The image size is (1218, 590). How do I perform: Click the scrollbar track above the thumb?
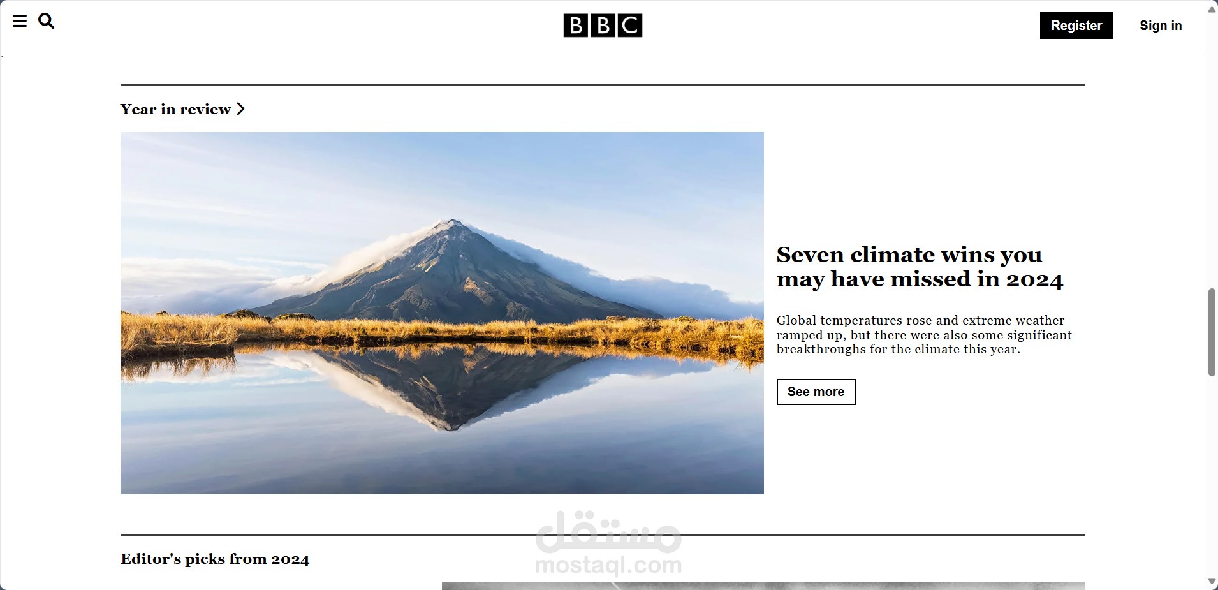click(x=1212, y=150)
